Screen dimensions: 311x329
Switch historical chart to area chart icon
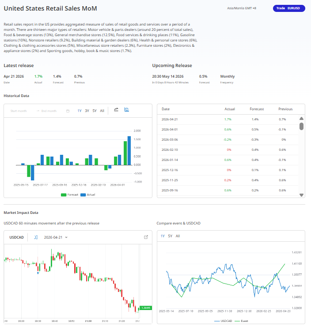coord(126,109)
